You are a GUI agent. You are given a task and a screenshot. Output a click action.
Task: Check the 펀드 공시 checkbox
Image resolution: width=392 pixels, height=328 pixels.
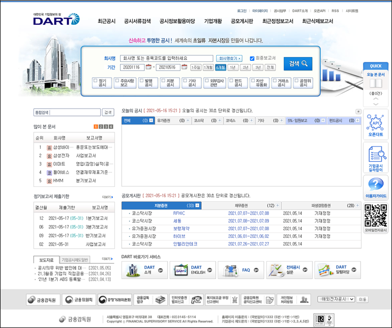[x=232, y=81]
